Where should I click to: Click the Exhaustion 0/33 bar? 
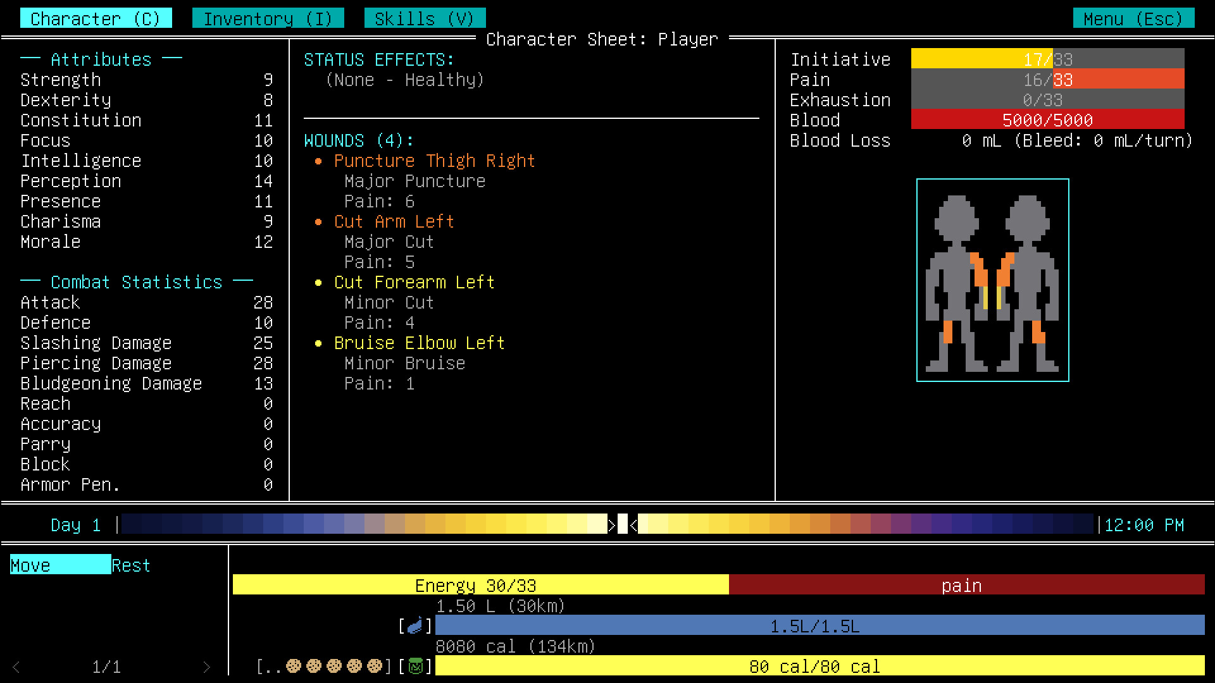[x=1048, y=99]
